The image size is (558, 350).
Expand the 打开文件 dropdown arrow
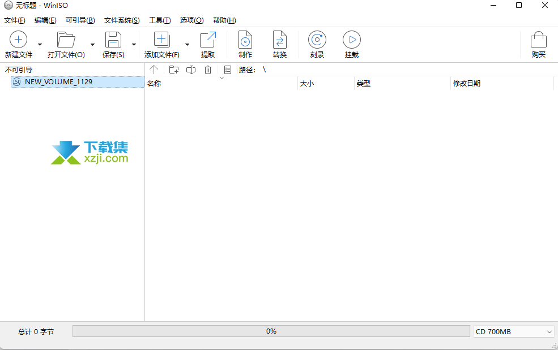92,45
